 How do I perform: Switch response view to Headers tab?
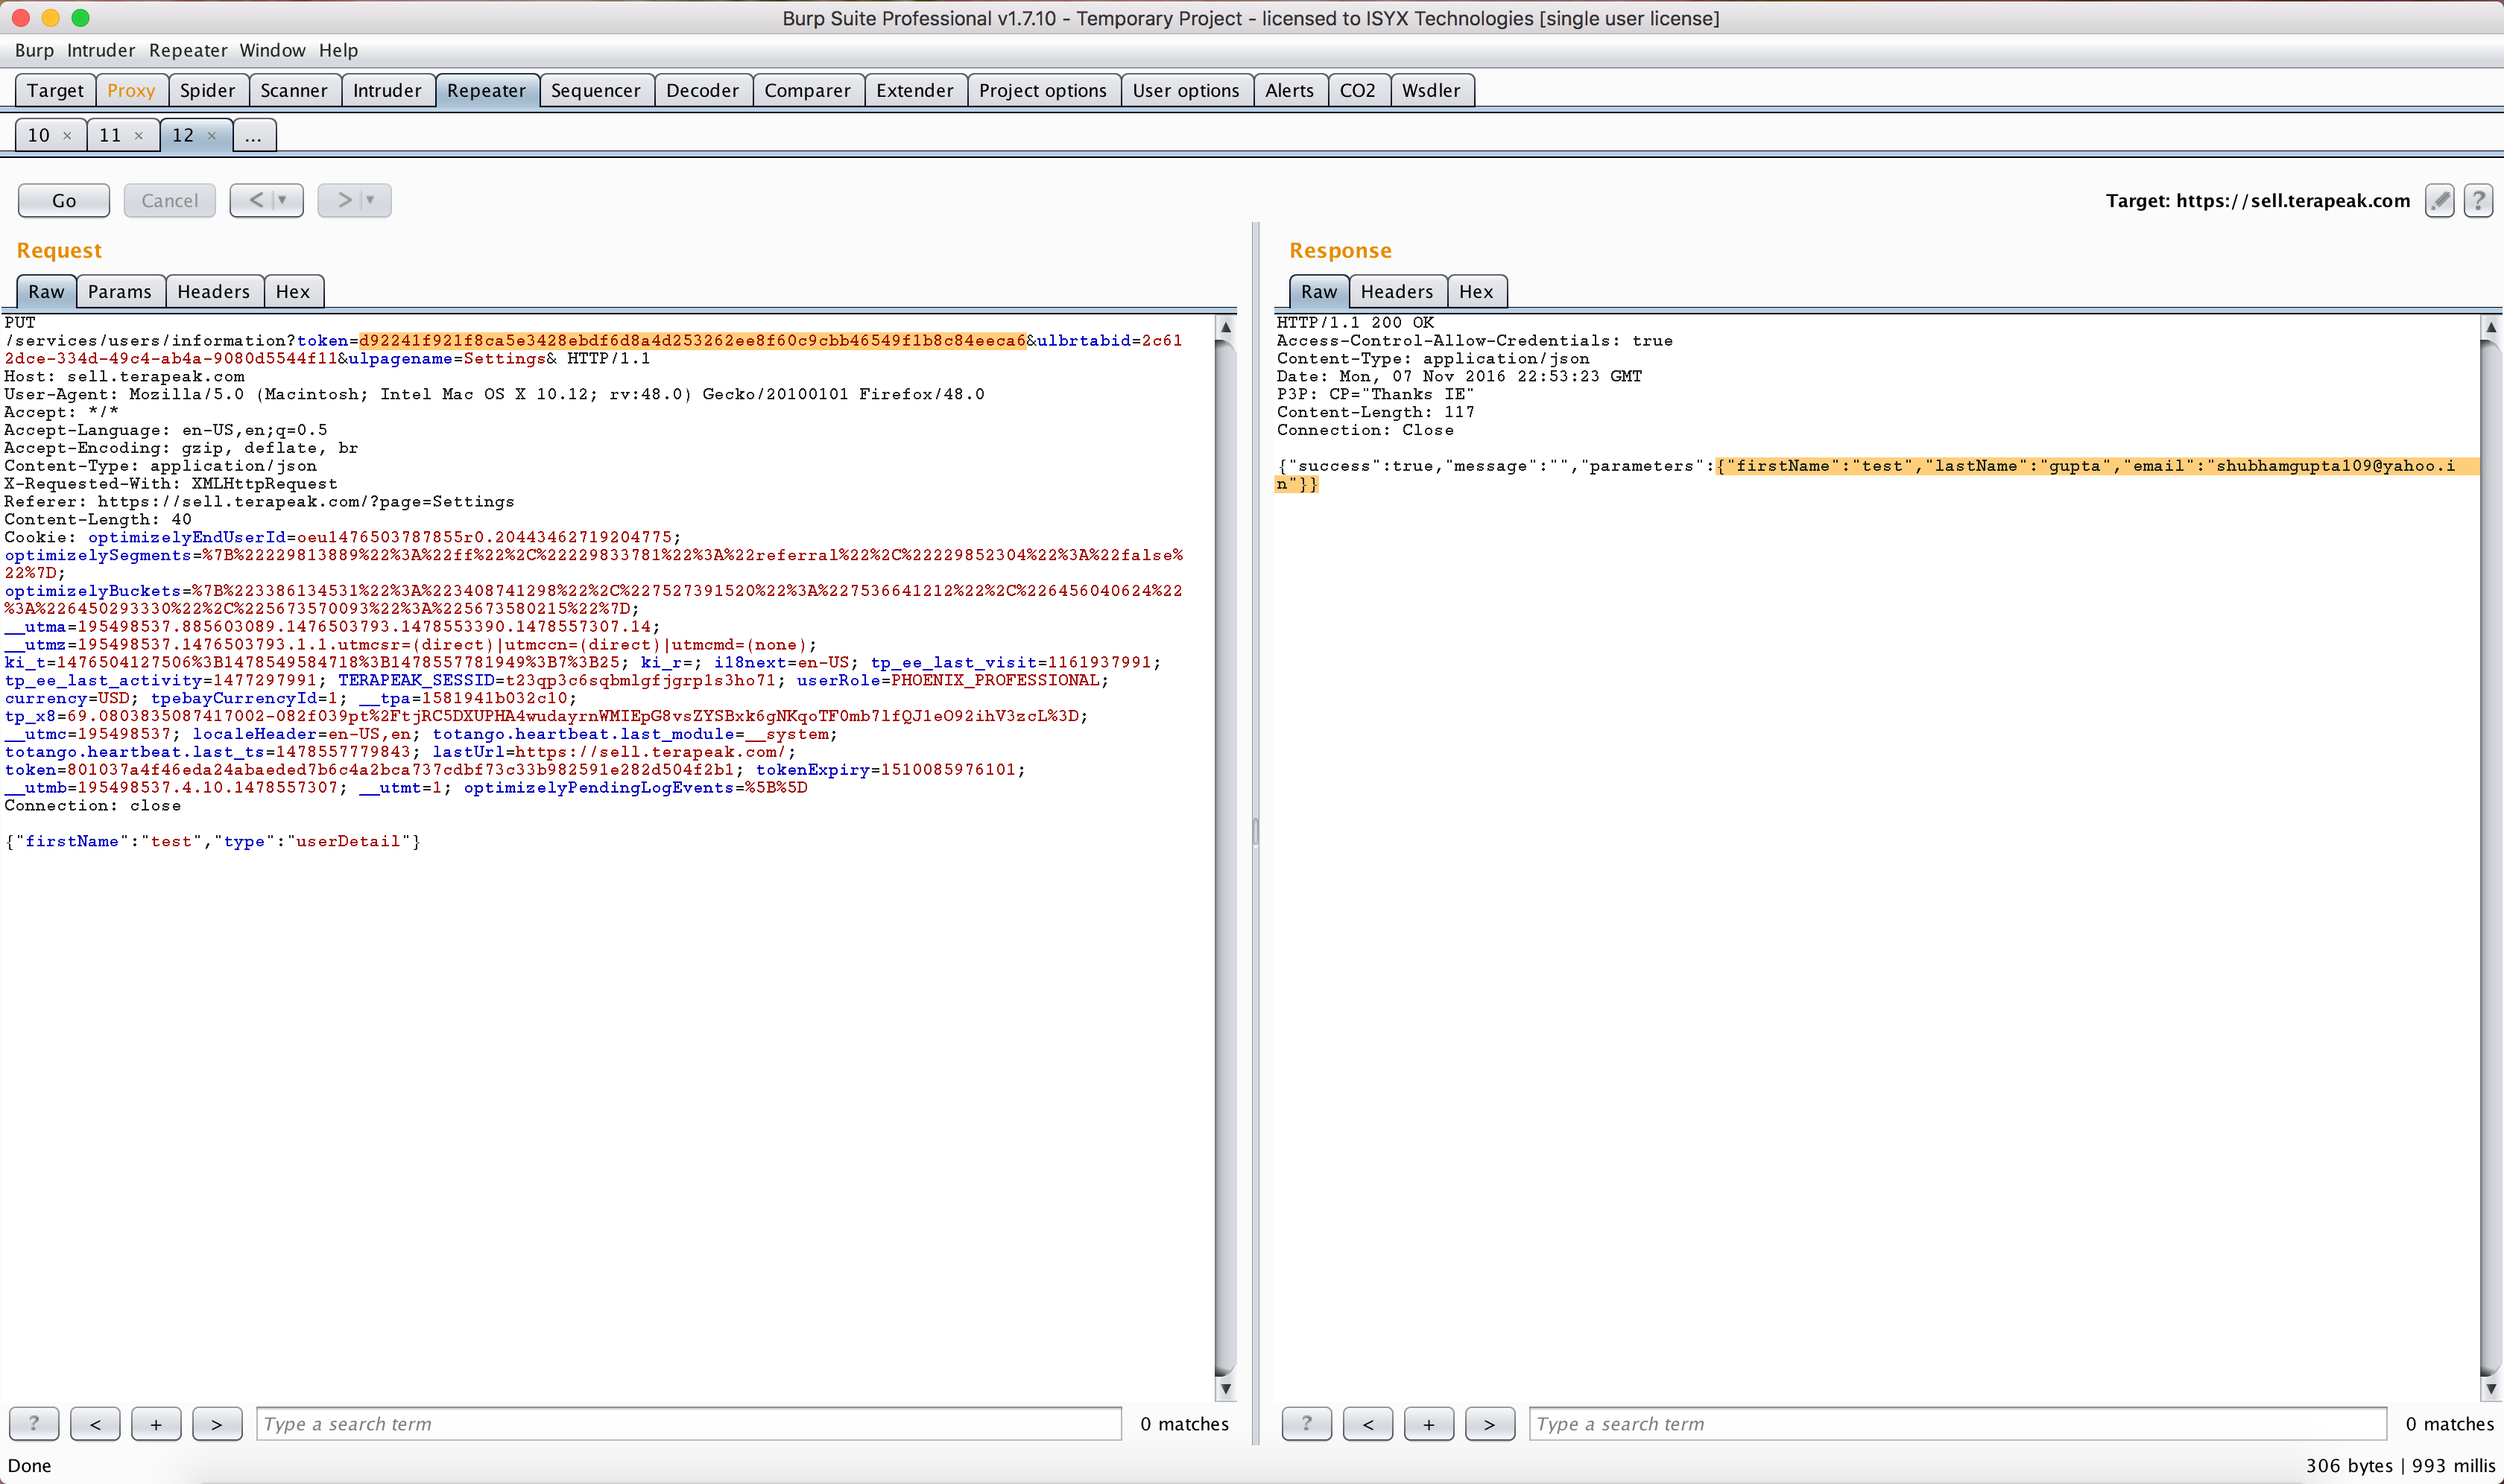pyautogui.click(x=1397, y=291)
